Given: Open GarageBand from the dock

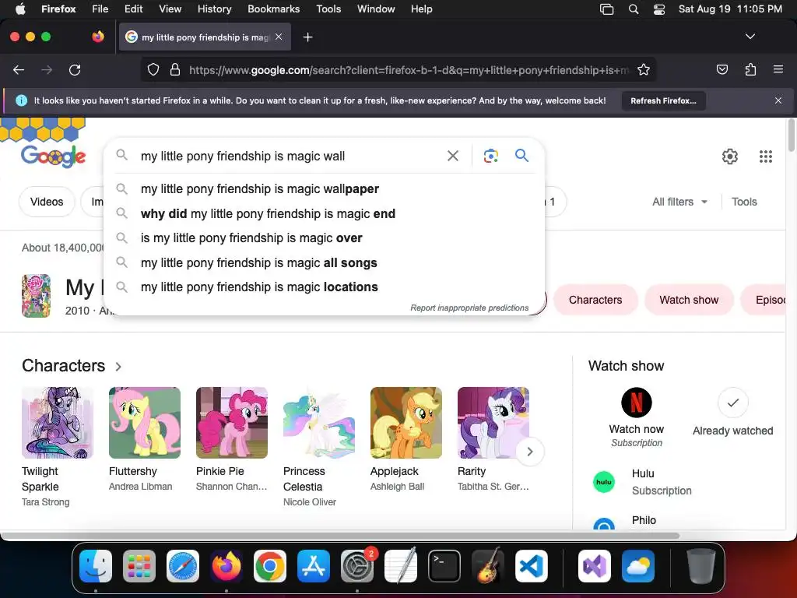Looking at the screenshot, I should pos(488,566).
